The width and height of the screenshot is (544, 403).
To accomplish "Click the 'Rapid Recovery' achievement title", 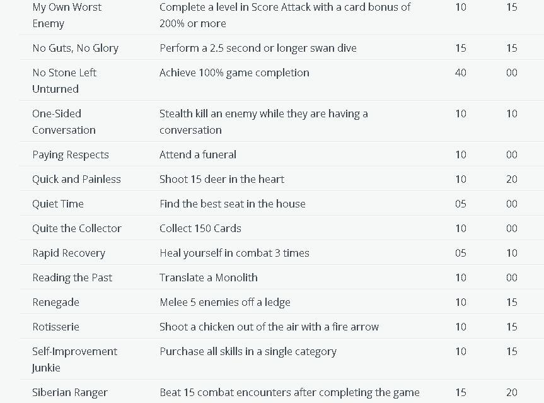I will [69, 253].
